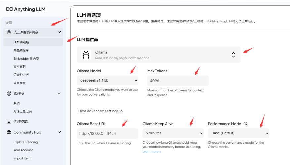The height and width of the screenshot is (165, 290).
Task: Open the Ollama provider selector arrows
Action: pyautogui.click(x=233, y=55)
